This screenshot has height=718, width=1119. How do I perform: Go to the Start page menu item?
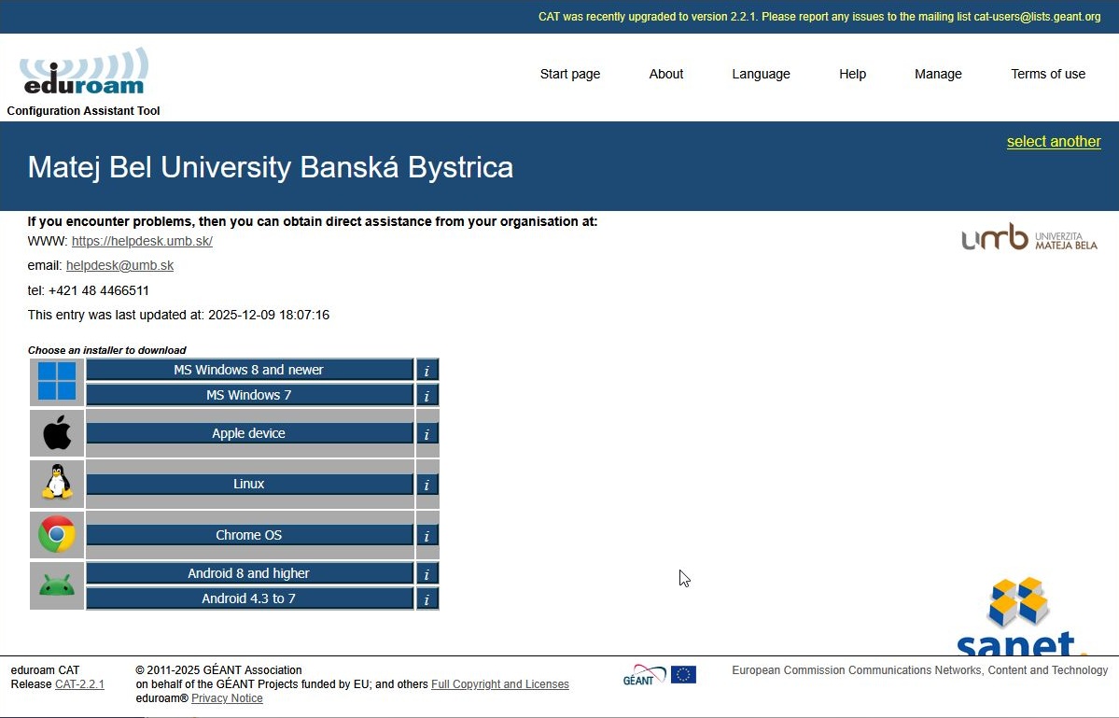[569, 74]
